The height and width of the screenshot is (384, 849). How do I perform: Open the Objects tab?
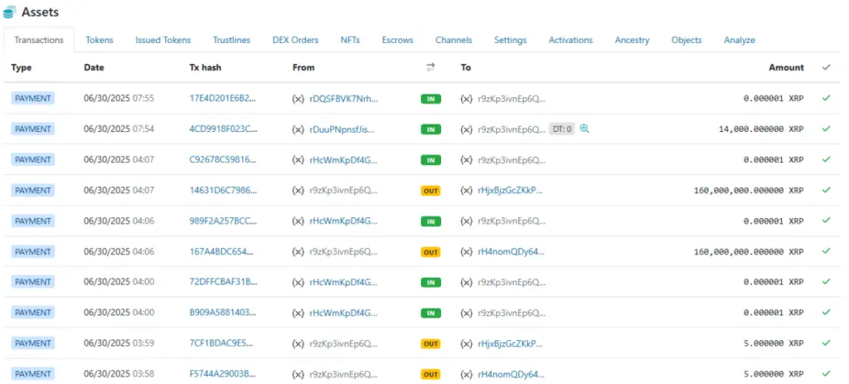[686, 40]
